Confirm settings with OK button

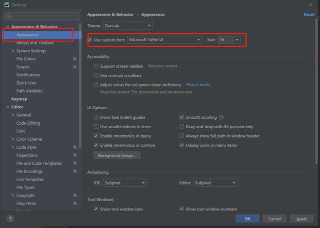[247, 219]
